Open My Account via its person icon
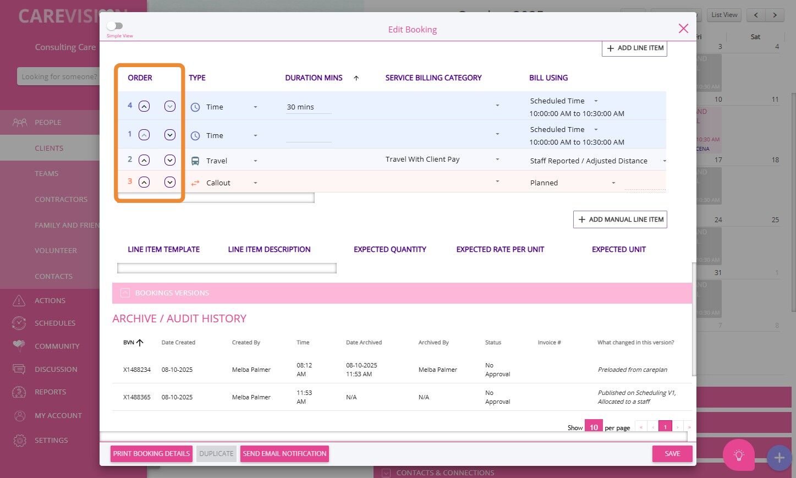796x478 pixels. tap(20, 415)
